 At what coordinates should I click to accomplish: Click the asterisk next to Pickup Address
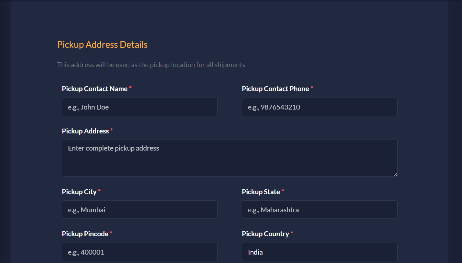pyautogui.click(x=112, y=129)
